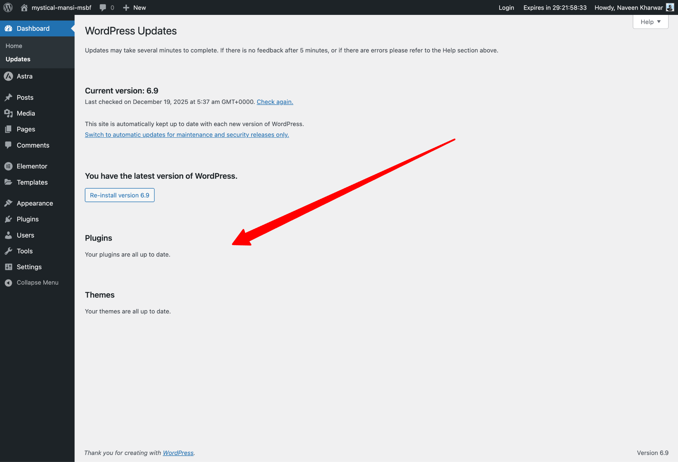
Task: Open Plugins via the plug icon
Action: coord(8,219)
